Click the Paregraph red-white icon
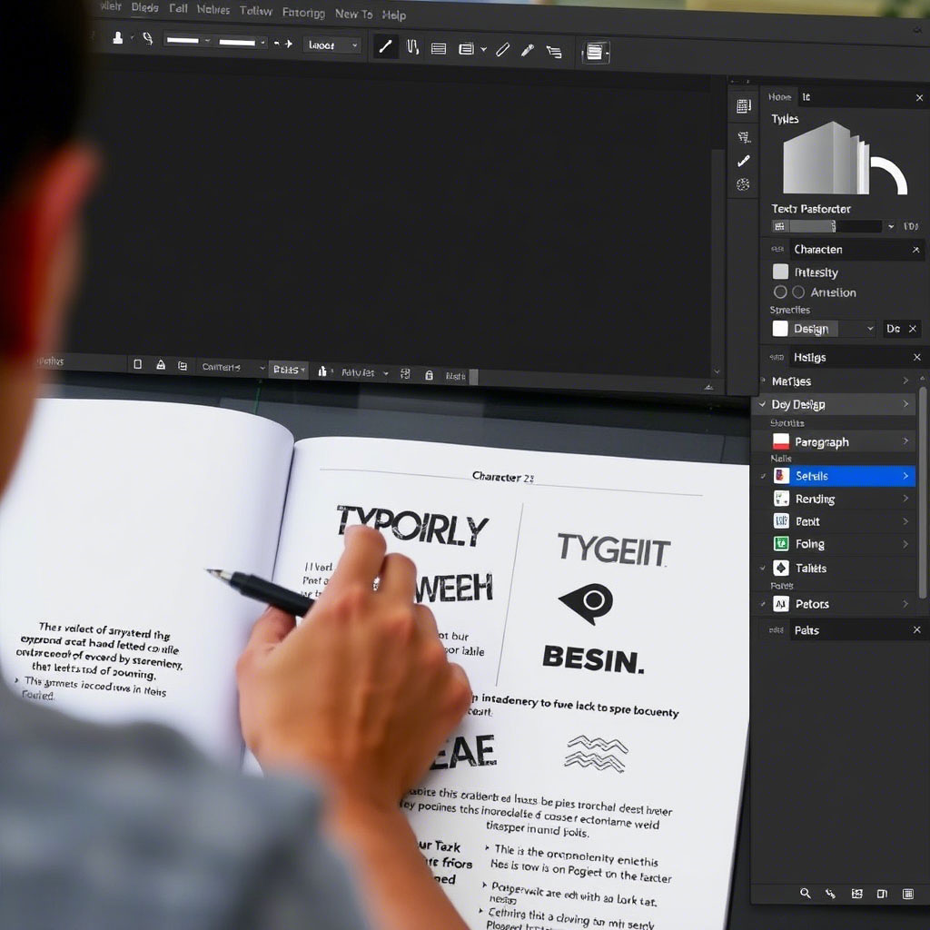930x930 pixels. [781, 441]
